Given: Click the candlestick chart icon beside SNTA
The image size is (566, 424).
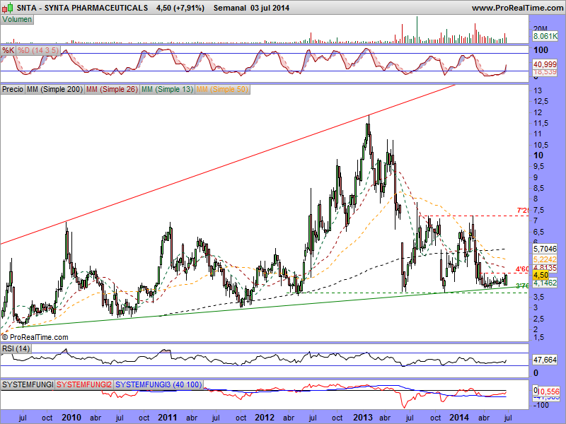Looking at the screenshot, I should 7,8.
